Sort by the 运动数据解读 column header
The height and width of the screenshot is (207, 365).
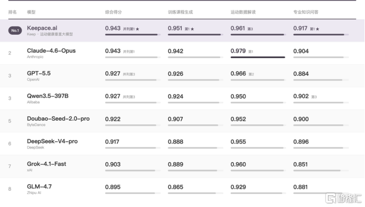(x=243, y=12)
